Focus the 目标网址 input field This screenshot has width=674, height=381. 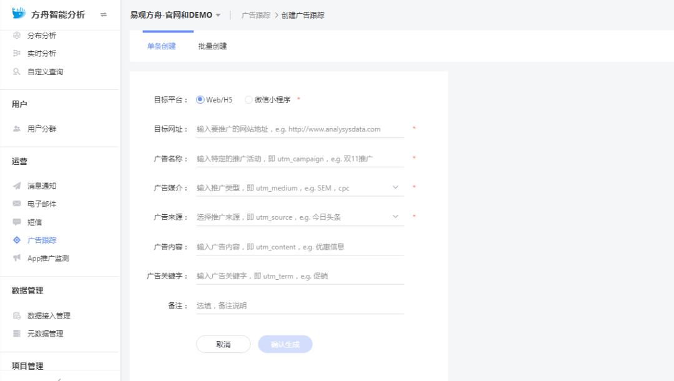click(300, 129)
